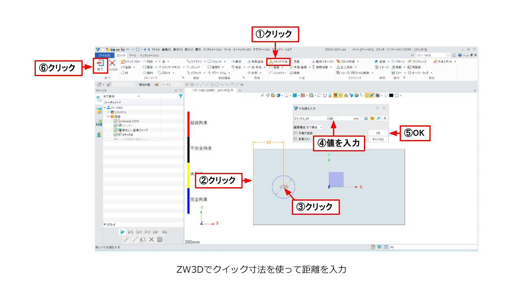Select the パワー トリム tool
The image size is (521, 293).
tap(217, 72)
